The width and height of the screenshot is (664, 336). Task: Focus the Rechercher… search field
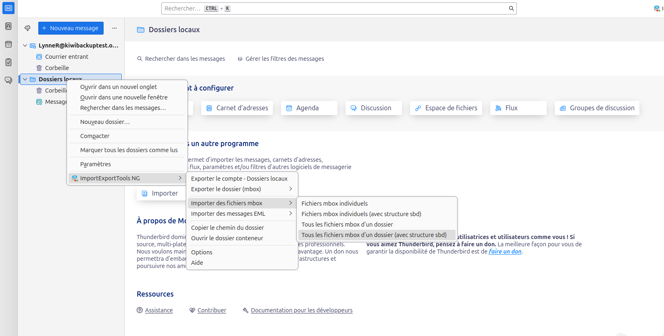click(339, 8)
